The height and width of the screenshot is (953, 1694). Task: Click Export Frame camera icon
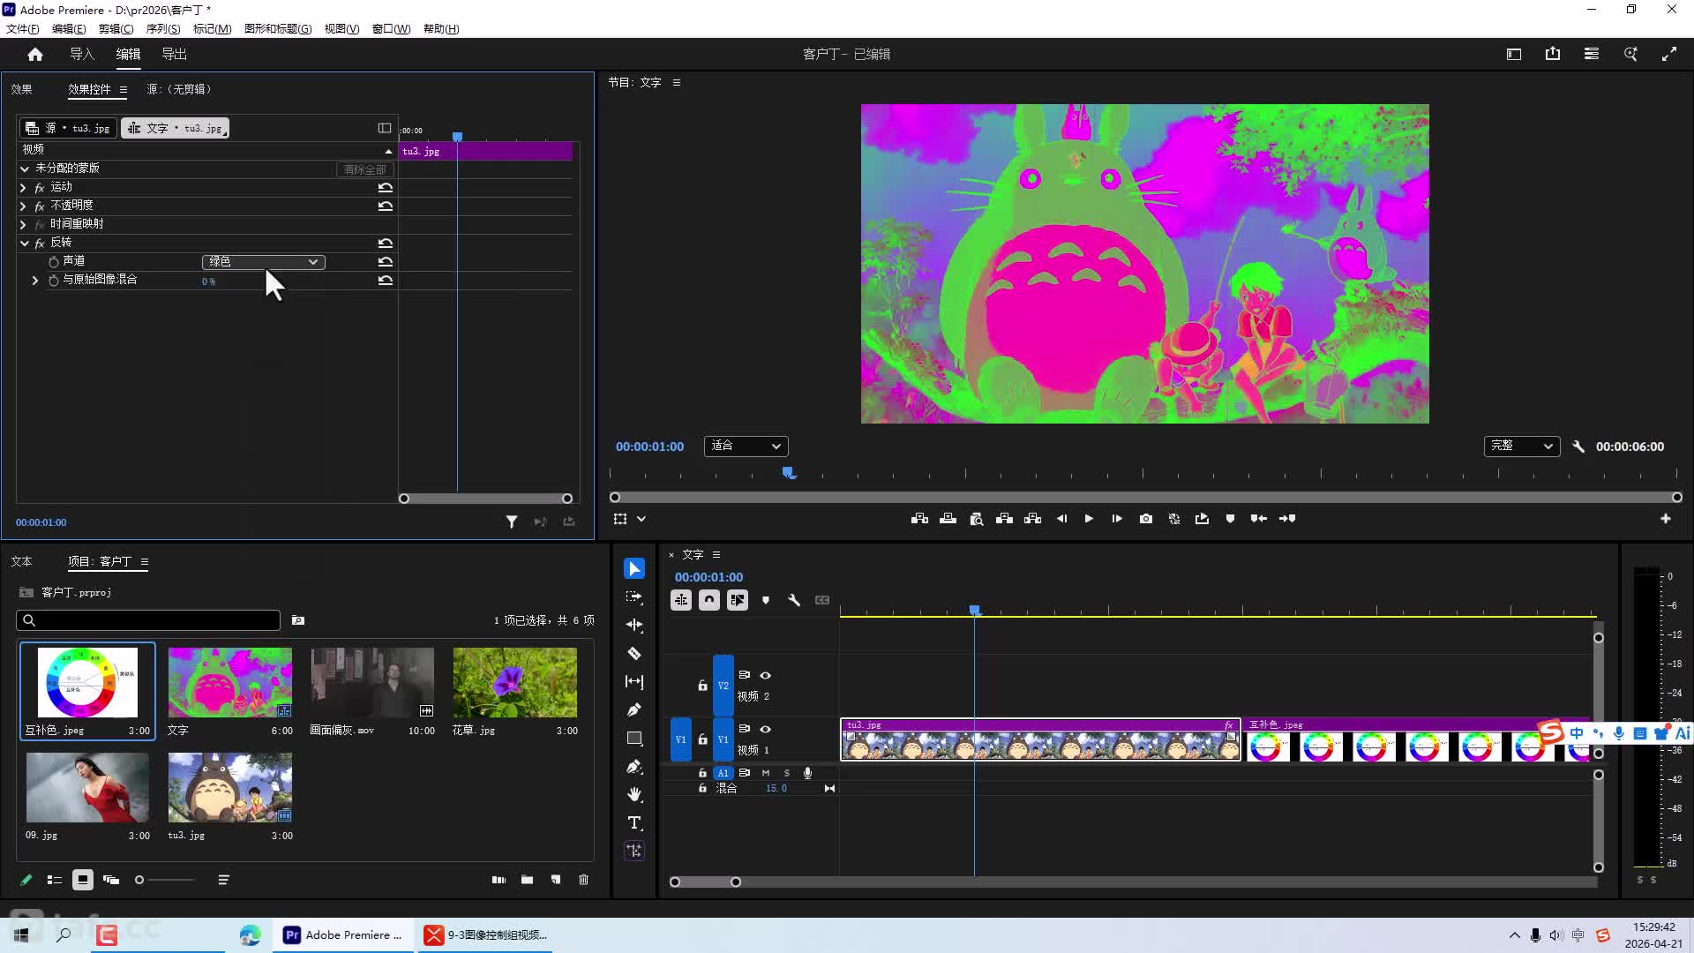point(1146,519)
